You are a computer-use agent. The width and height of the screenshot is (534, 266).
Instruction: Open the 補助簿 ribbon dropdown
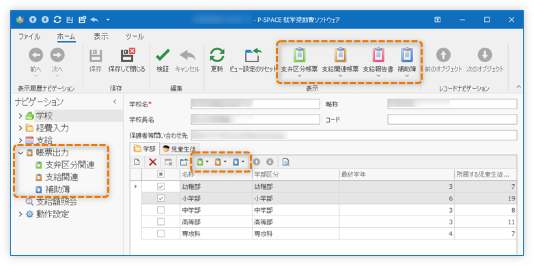pyautogui.click(x=407, y=63)
